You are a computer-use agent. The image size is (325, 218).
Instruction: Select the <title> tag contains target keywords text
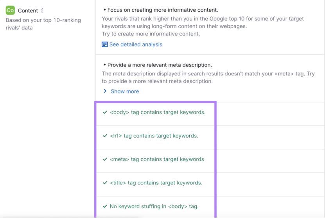point(156,183)
